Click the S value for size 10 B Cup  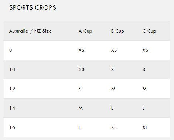click(112, 70)
